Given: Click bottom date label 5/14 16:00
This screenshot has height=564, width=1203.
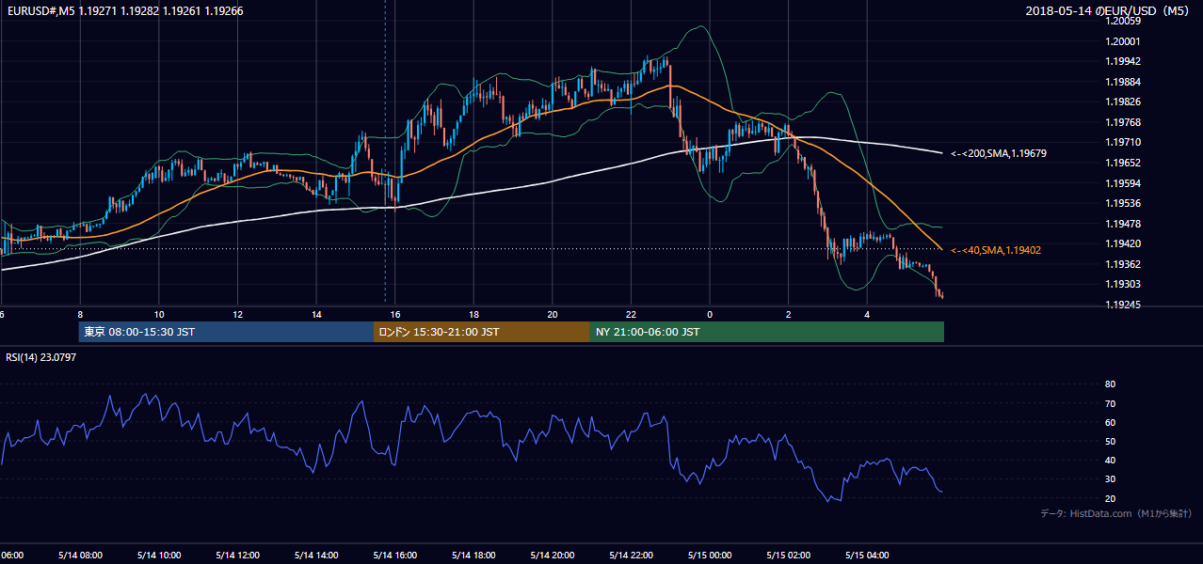Looking at the screenshot, I should (x=395, y=556).
